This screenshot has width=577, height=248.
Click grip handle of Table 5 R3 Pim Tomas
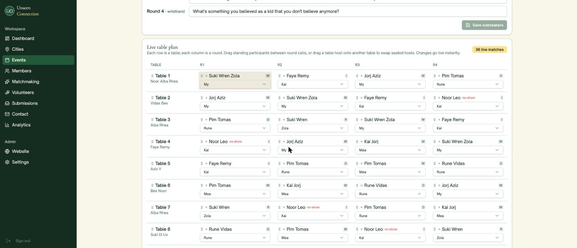point(357,163)
